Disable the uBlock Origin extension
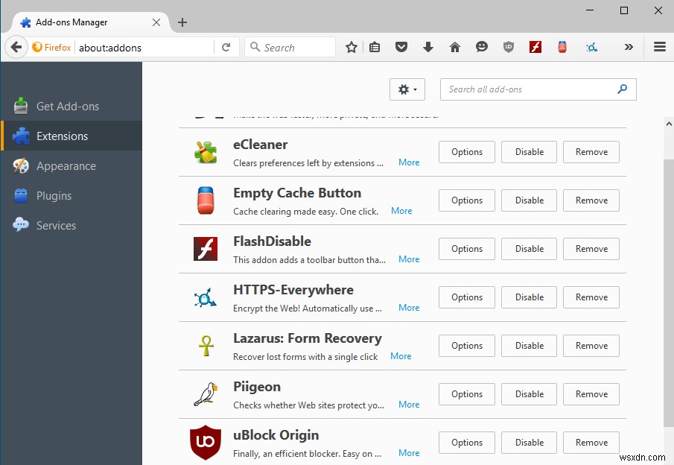 pos(529,442)
